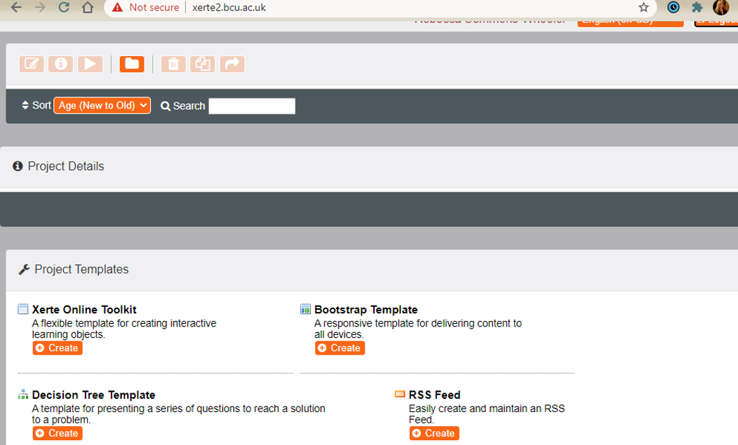
Task: Click the Duplicate project icon
Action: click(x=202, y=64)
